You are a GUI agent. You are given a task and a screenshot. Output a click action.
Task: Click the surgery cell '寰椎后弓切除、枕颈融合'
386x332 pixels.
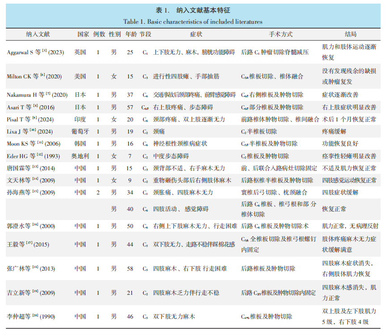tap(274, 192)
